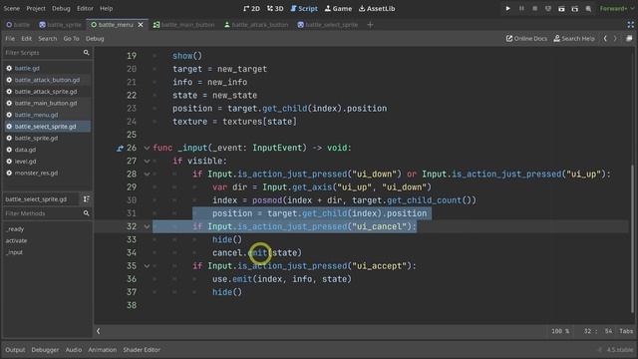Focus the Filter Methods field
Viewport: 638px width, 359px height.
coord(47,213)
